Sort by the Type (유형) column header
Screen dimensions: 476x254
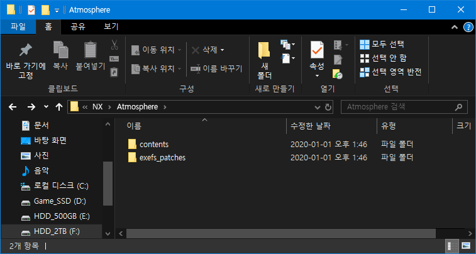pyautogui.click(x=388, y=126)
